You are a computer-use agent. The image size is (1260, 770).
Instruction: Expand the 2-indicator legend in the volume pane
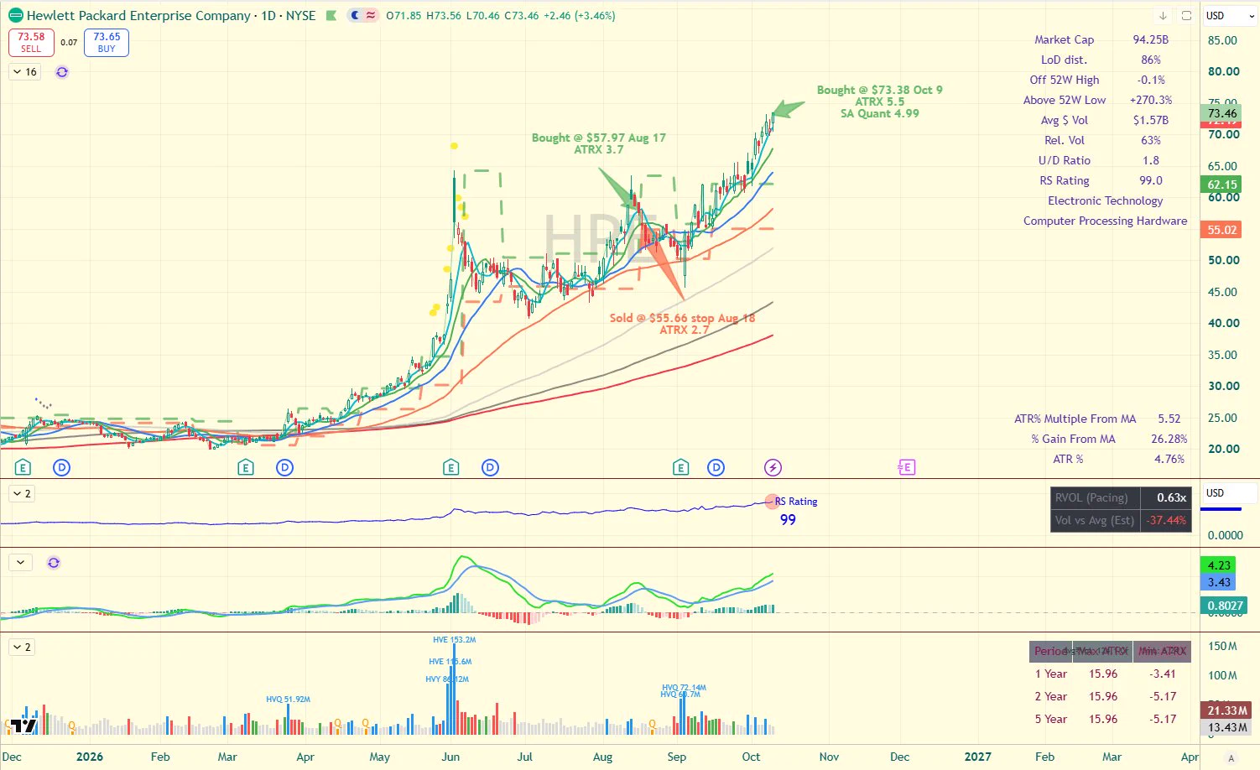point(22,648)
